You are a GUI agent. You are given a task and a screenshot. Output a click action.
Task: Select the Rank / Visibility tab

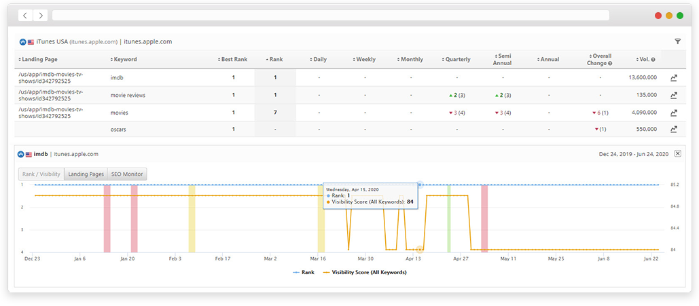pos(41,174)
